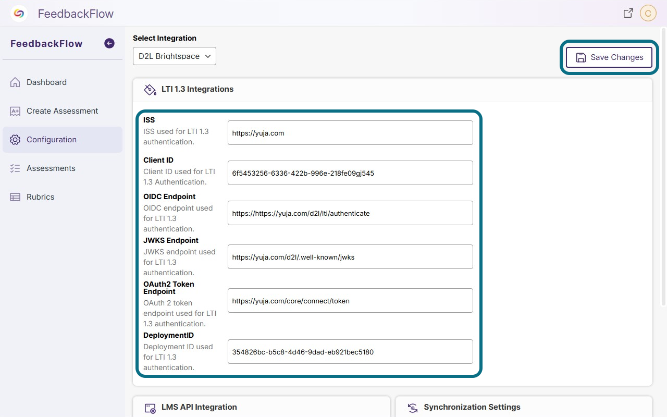Collapse the sidebar with the arrow icon
This screenshot has width=667, height=417.
[109, 43]
